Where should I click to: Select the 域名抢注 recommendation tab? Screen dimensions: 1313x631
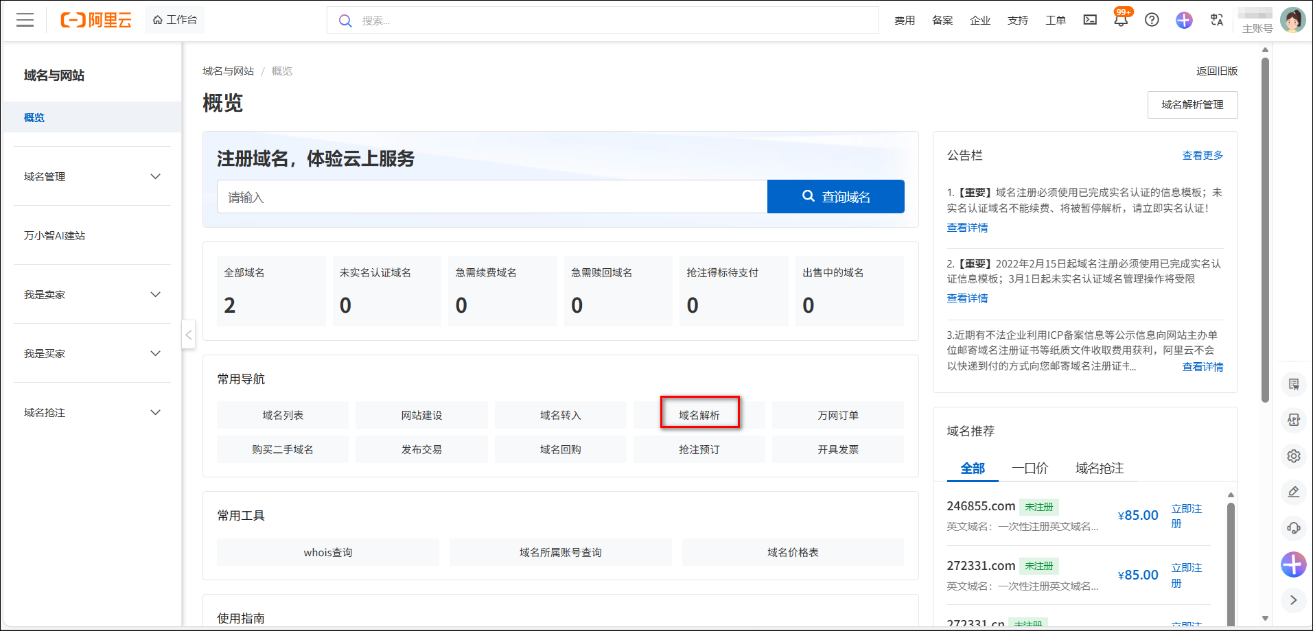pyautogui.click(x=1099, y=468)
